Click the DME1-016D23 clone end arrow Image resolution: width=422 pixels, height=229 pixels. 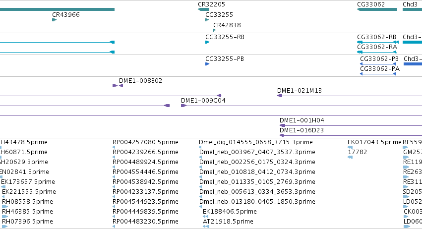tap(282, 135)
